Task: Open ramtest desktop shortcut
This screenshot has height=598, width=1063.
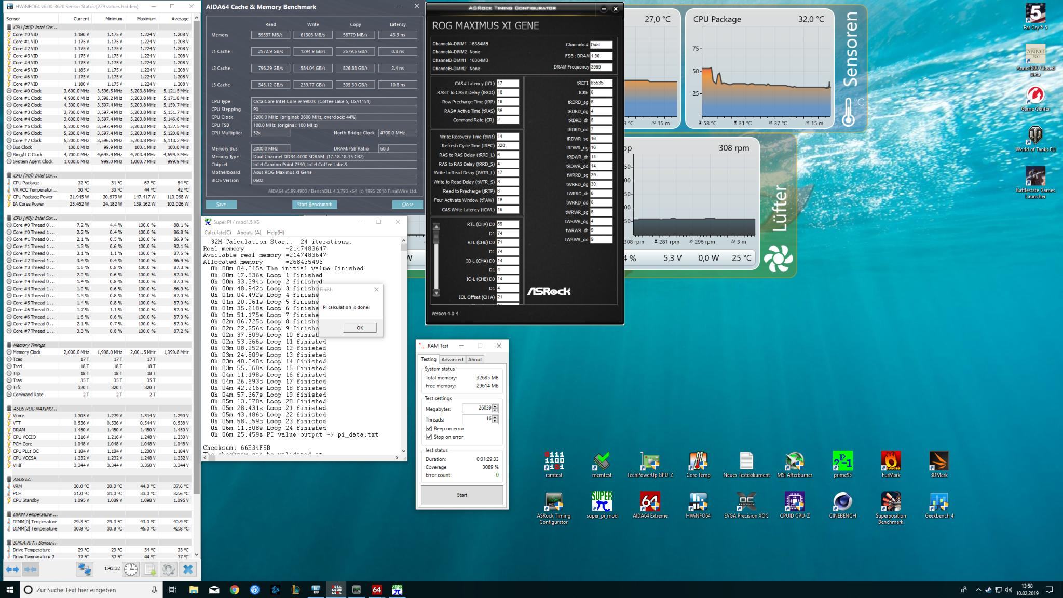Action: pyautogui.click(x=554, y=464)
